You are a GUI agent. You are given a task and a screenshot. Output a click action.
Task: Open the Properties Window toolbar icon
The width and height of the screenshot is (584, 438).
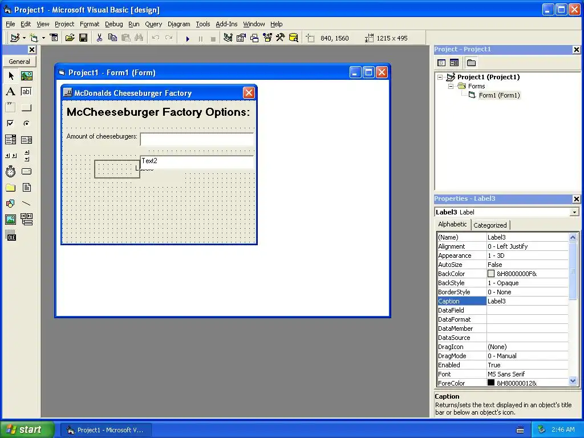(241, 38)
